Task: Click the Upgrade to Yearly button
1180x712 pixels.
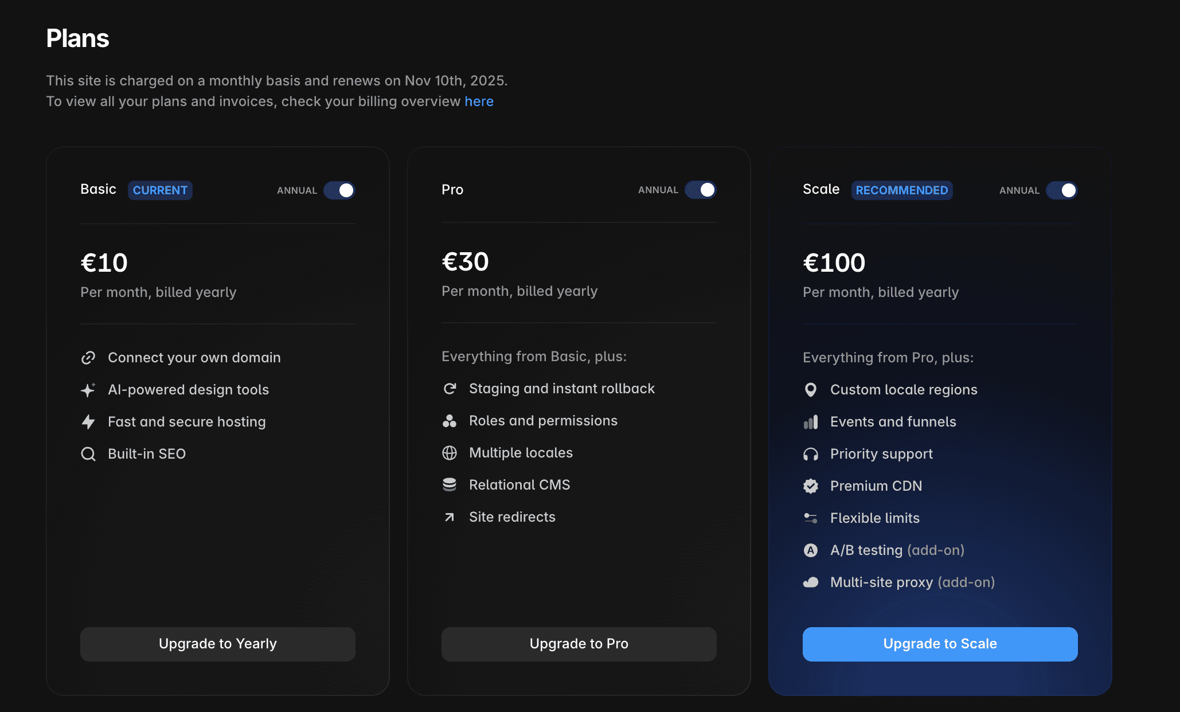Action: click(x=217, y=644)
